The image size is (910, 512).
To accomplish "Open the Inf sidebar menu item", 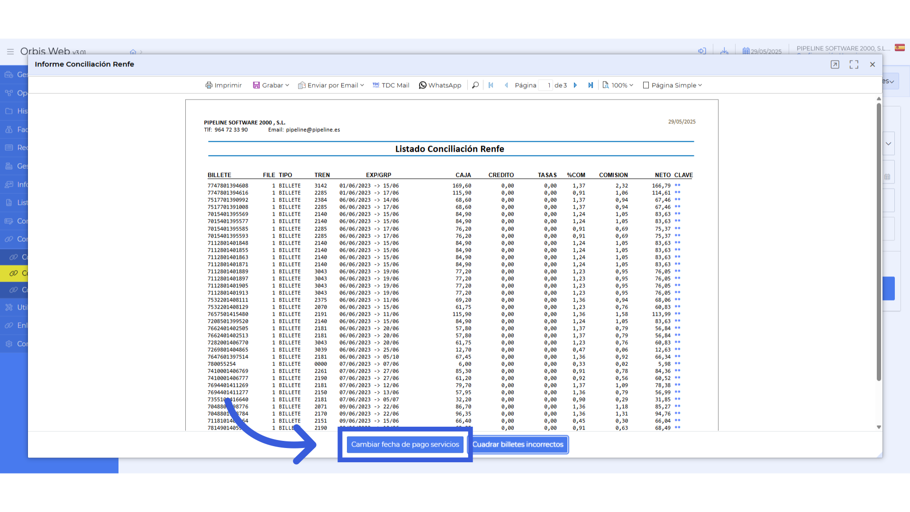I will coord(15,184).
